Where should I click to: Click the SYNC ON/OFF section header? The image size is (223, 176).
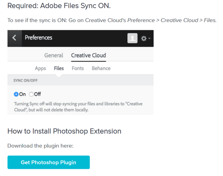(25, 81)
